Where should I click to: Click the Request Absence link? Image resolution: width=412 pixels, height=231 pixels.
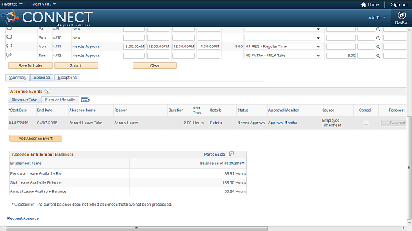[x=23, y=218]
